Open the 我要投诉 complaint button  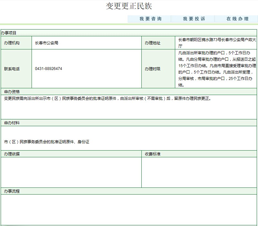tap(193, 19)
